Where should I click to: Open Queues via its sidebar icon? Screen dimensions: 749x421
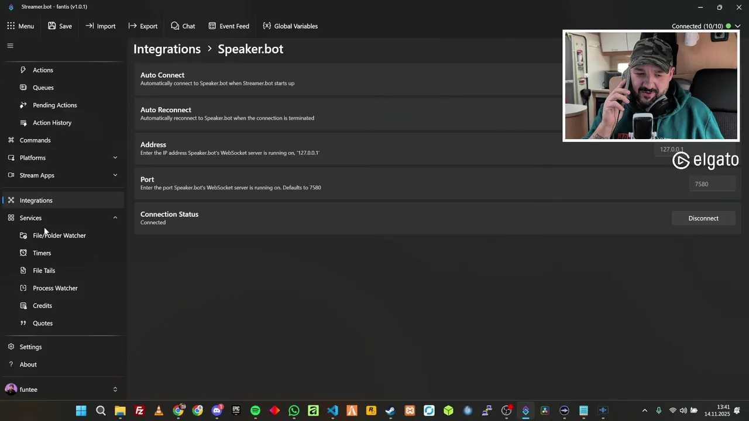[23, 88]
